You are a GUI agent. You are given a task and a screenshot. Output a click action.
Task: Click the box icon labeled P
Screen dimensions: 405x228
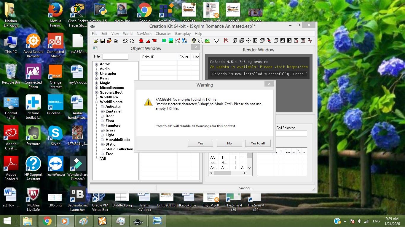coord(289,41)
